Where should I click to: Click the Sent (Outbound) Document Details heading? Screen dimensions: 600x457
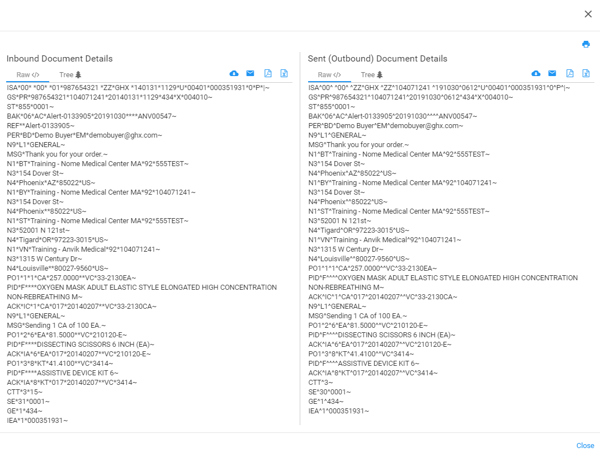(x=377, y=59)
